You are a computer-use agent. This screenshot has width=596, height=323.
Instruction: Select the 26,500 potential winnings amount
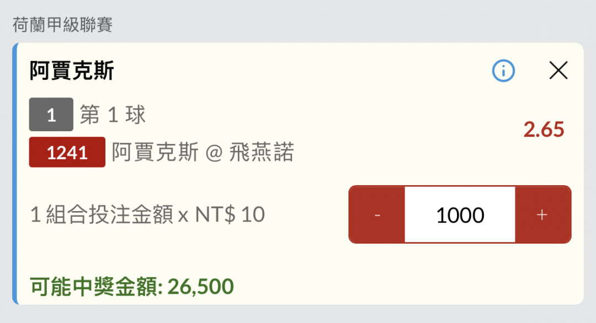pos(200,287)
